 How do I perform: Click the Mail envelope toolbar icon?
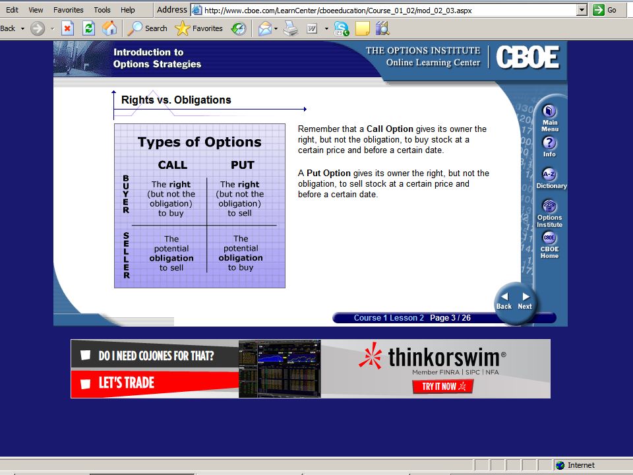tap(265, 28)
